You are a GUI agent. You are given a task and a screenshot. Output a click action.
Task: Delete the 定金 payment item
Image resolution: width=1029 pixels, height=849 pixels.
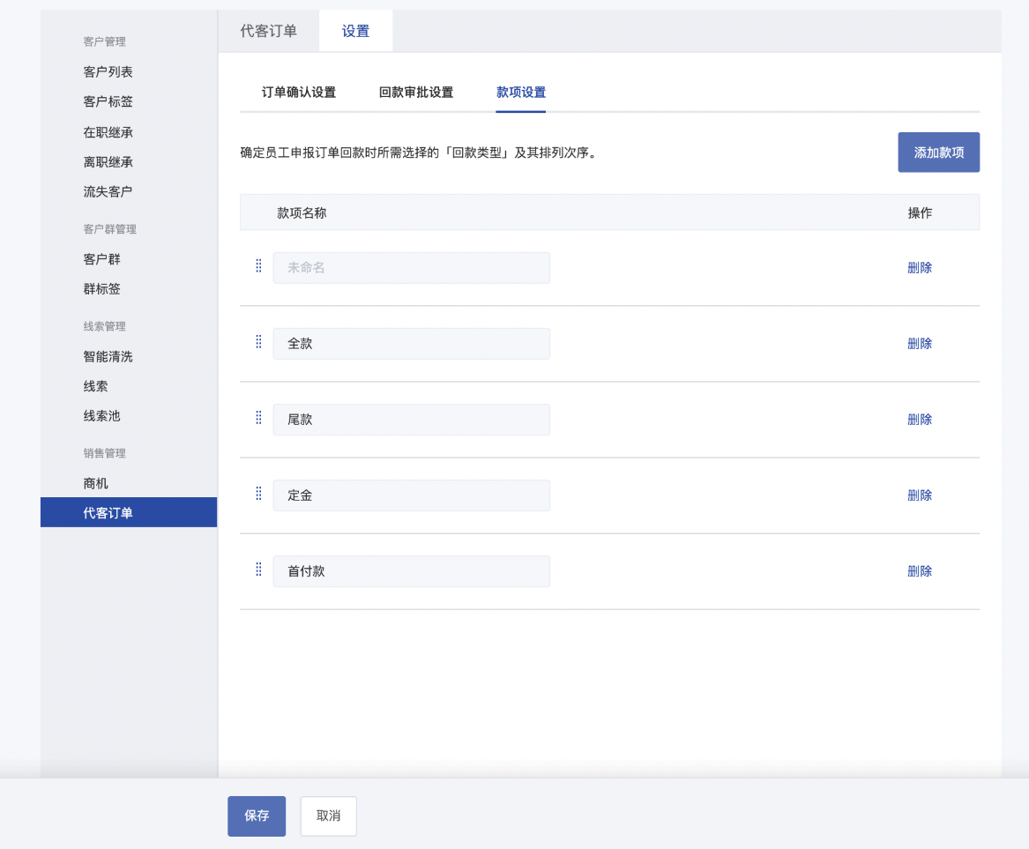click(x=920, y=495)
